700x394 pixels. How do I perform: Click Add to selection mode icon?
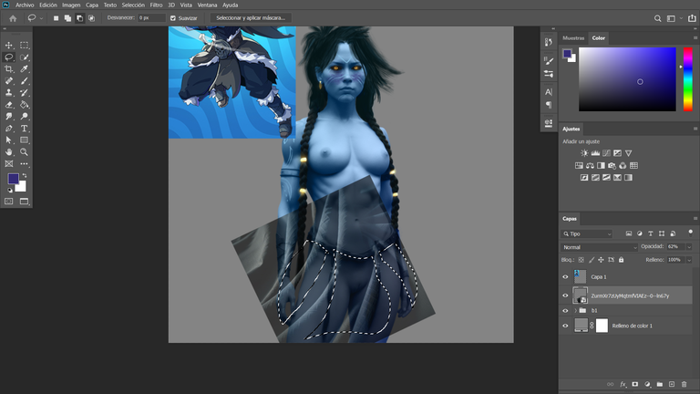[67, 18]
